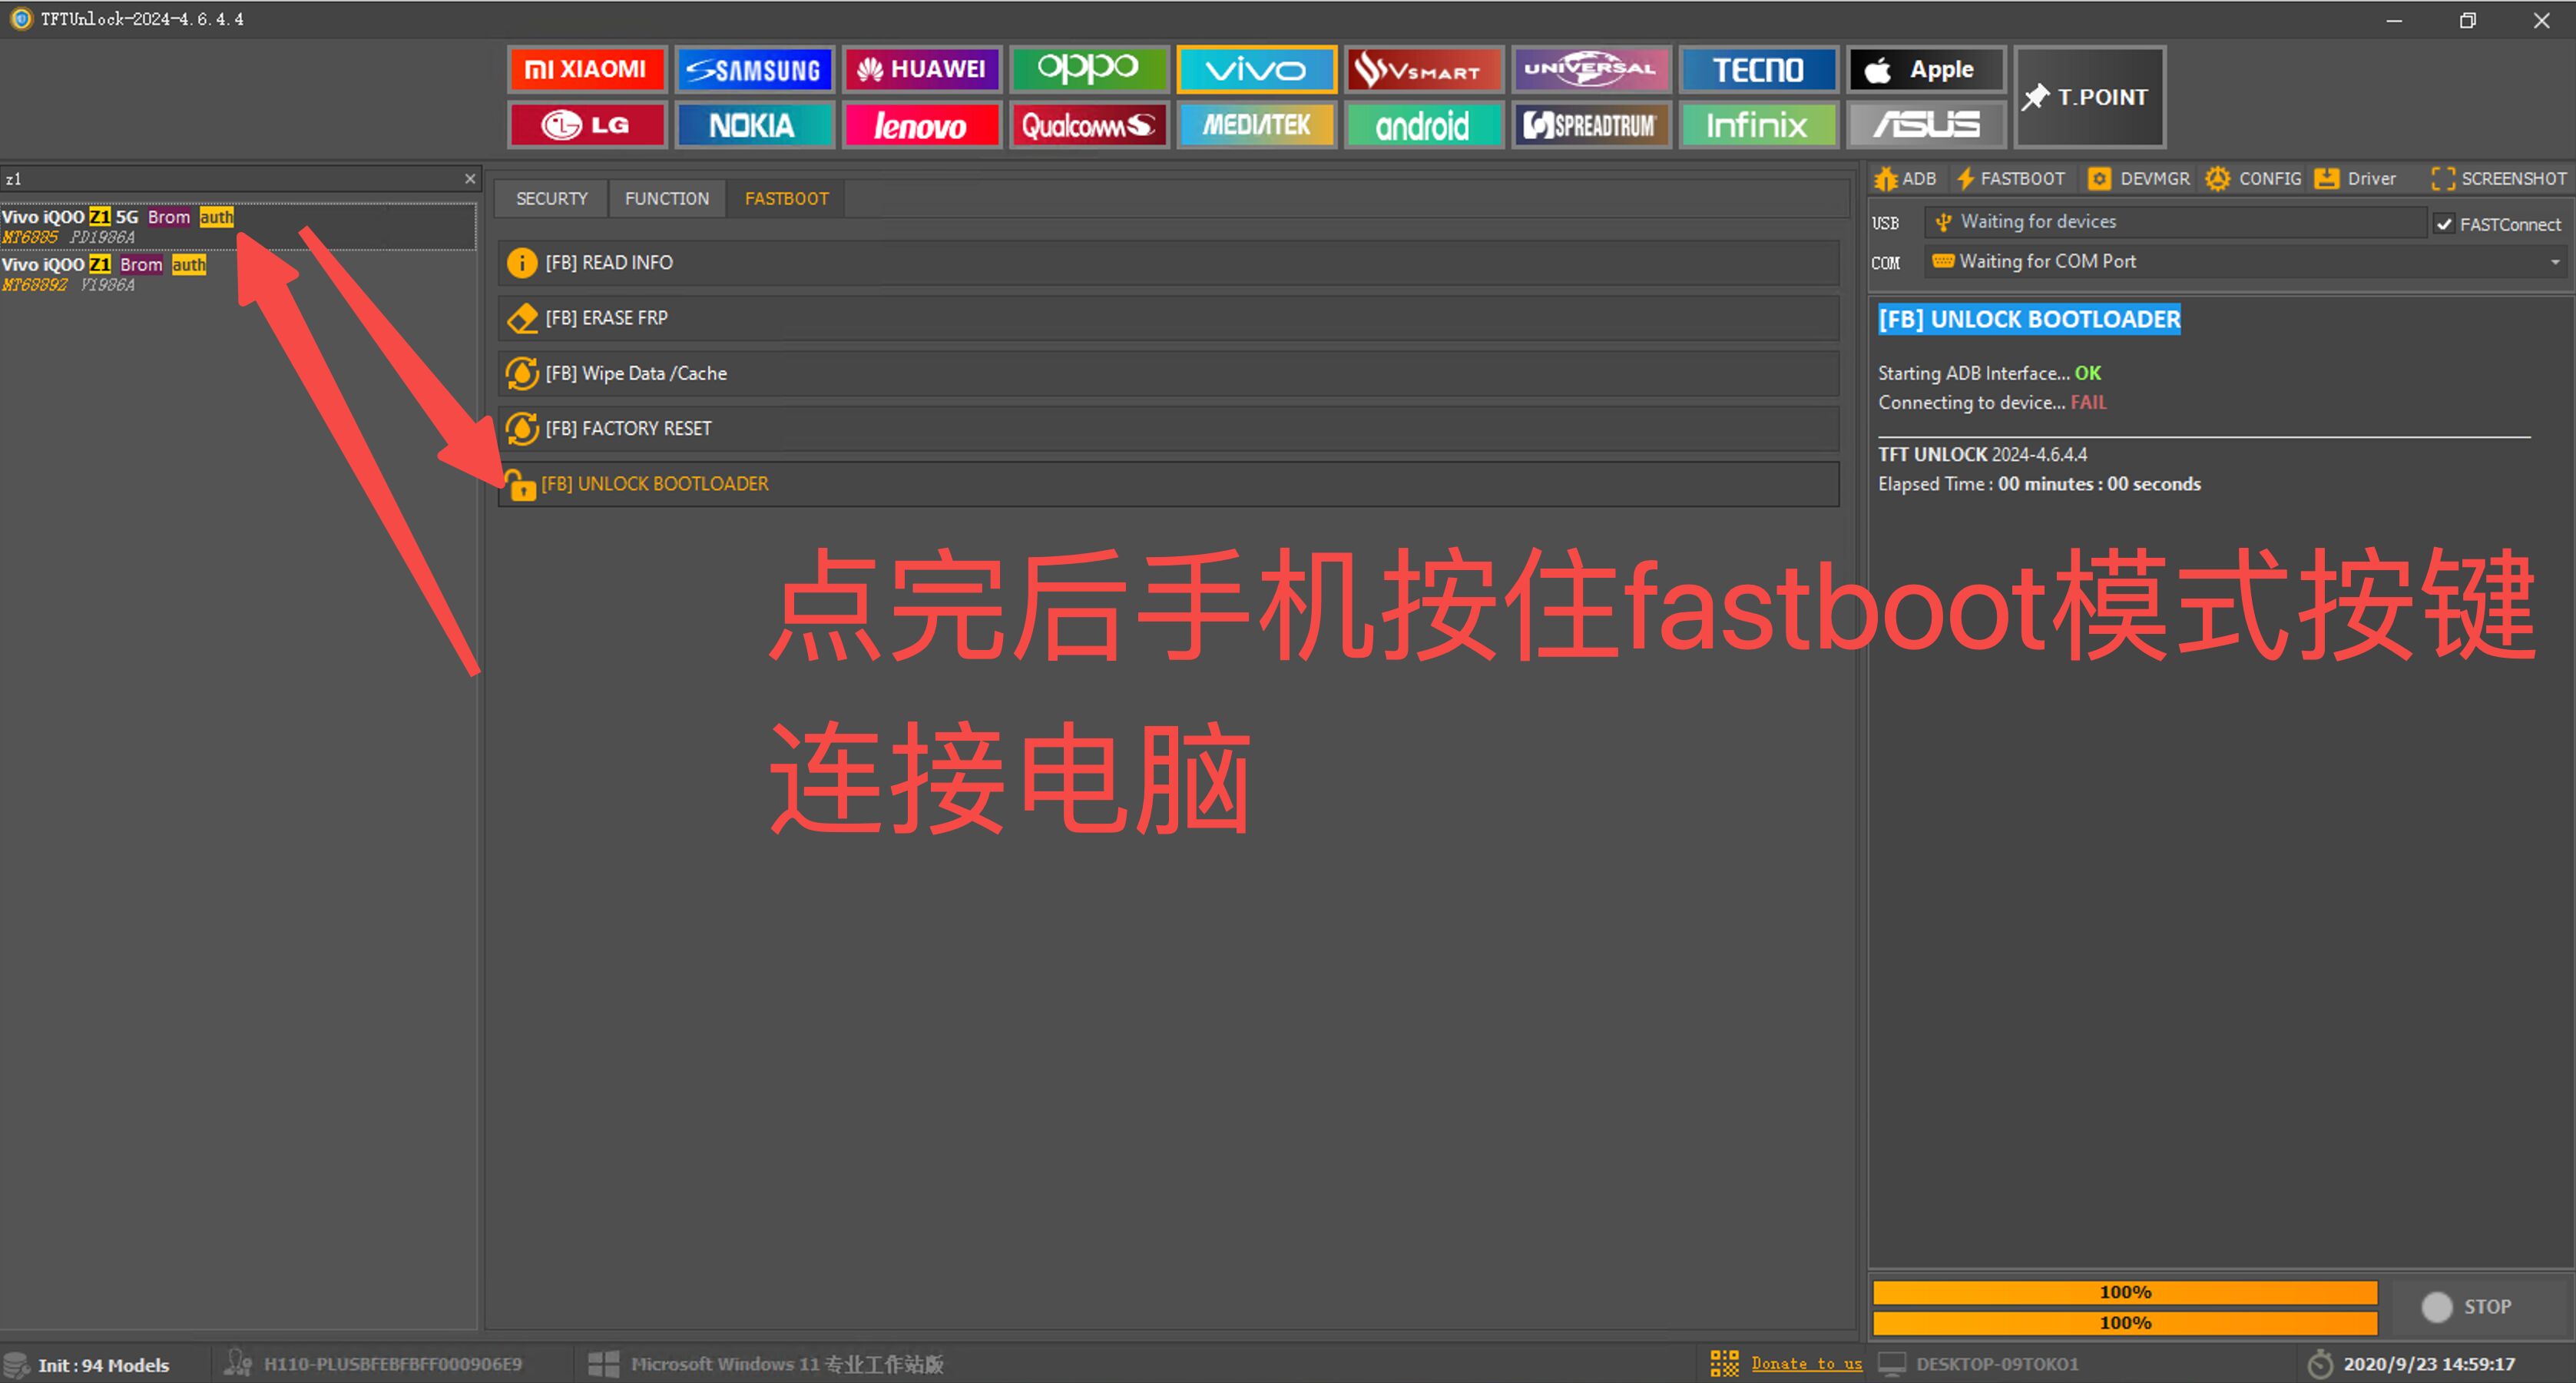Select the Nokia brand tile
This screenshot has height=1383, width=2576.
click(x=754, y=125)
